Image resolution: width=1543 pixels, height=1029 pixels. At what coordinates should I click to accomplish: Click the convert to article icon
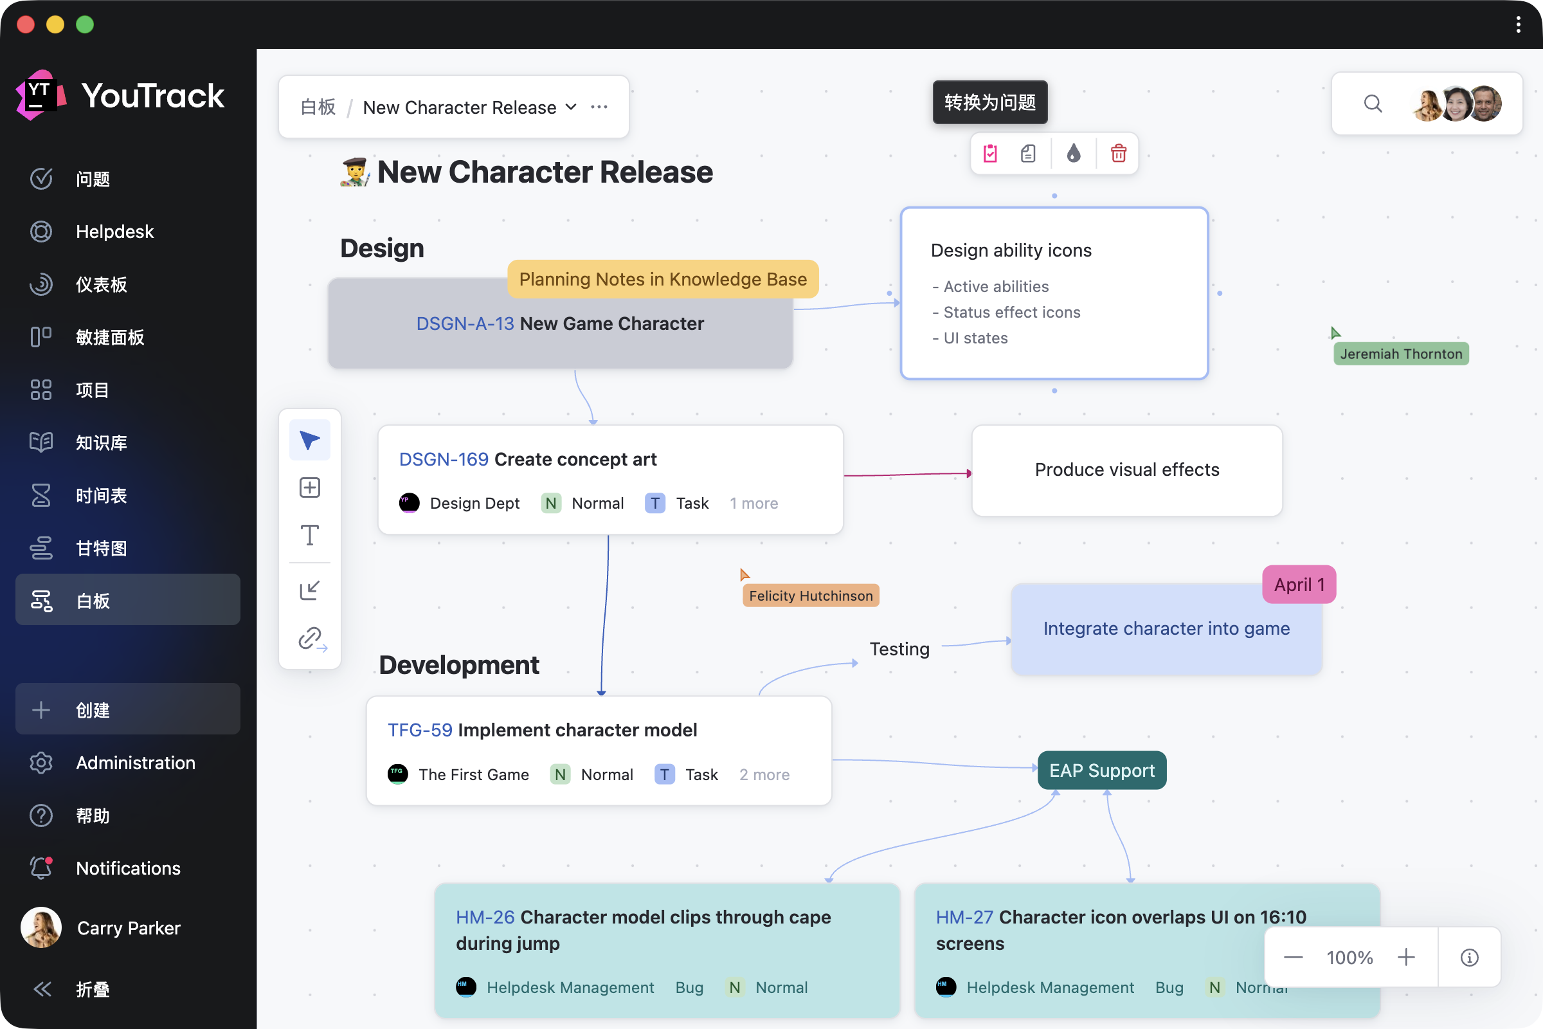[x=1028, y=154]
